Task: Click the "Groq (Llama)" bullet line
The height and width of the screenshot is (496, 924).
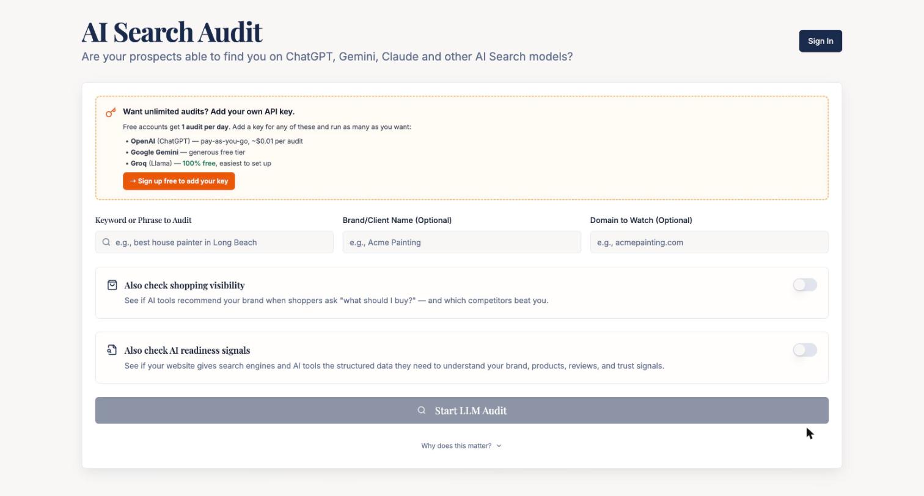Action: (x=198, y=163)
